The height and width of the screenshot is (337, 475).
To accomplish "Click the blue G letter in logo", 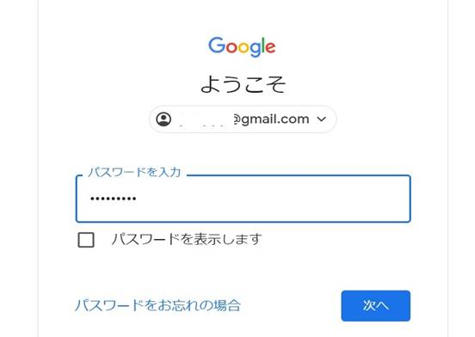I will pos(217,46).
